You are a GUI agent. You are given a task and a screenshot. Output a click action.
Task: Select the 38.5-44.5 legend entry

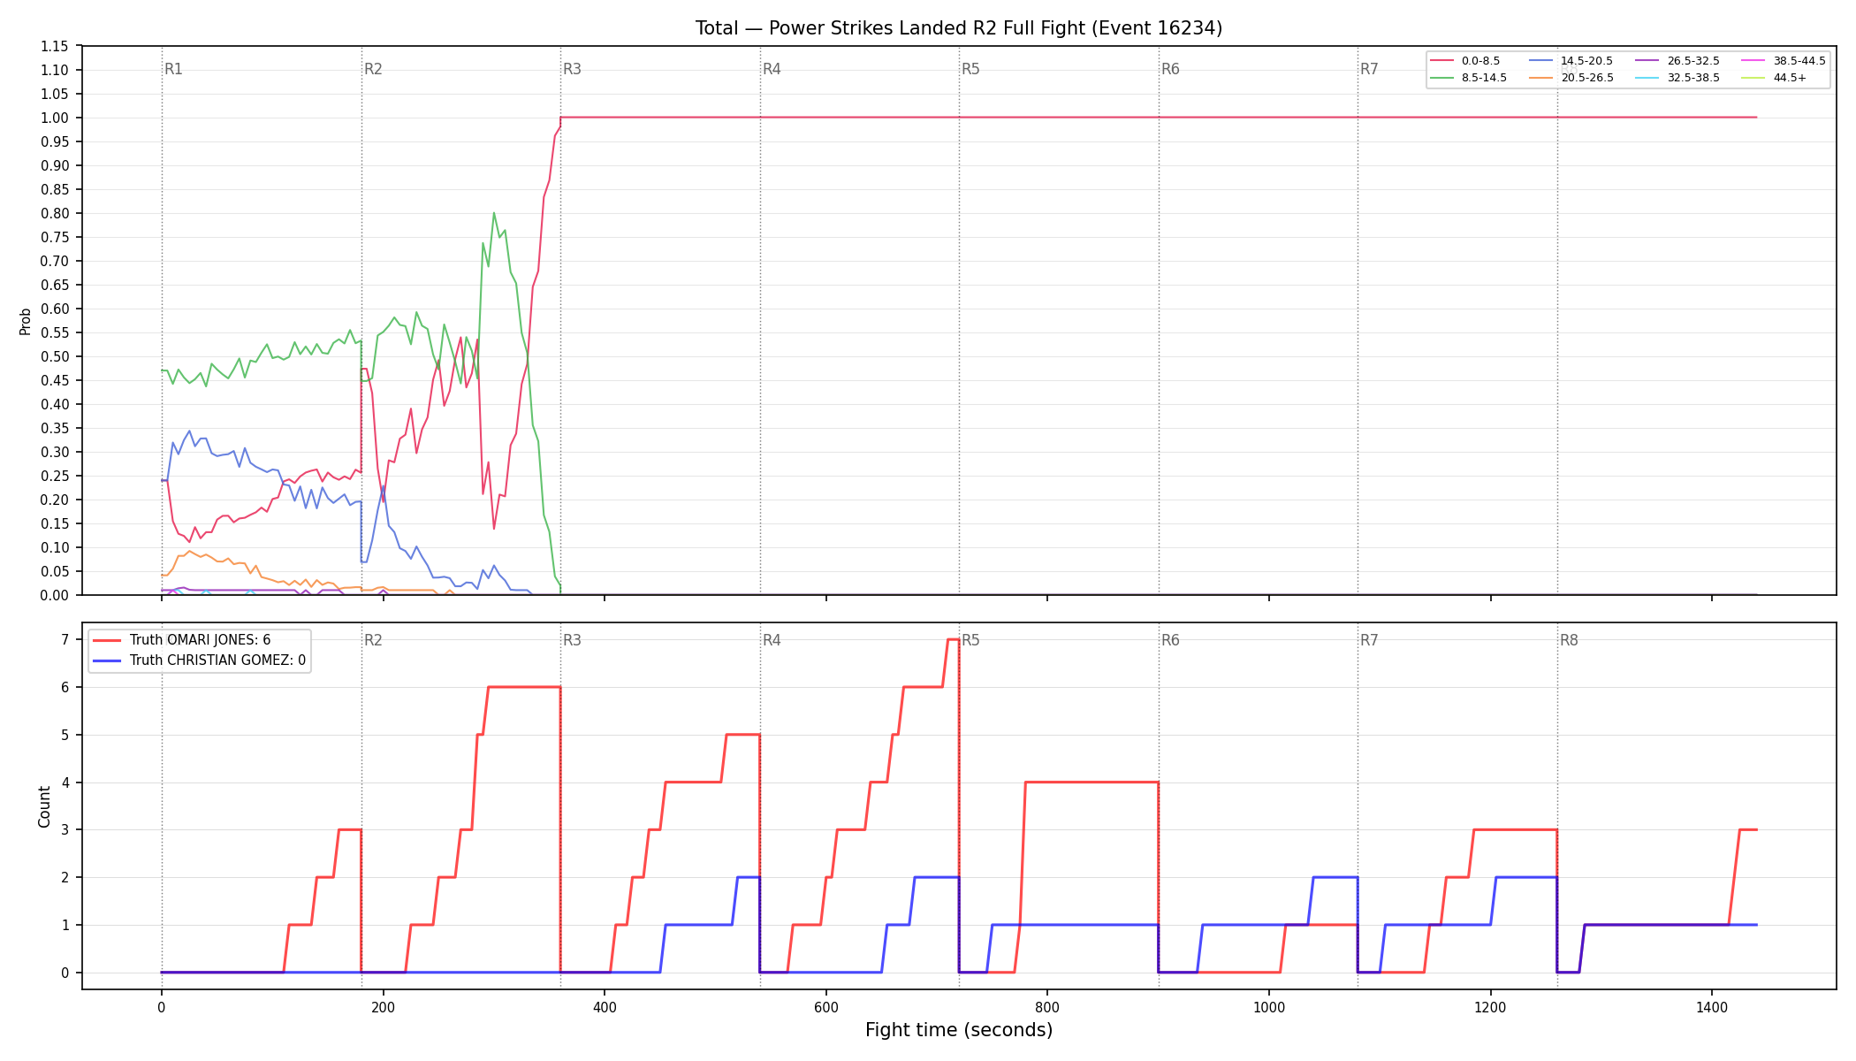pyautogui.click(x=1784, y=61)
